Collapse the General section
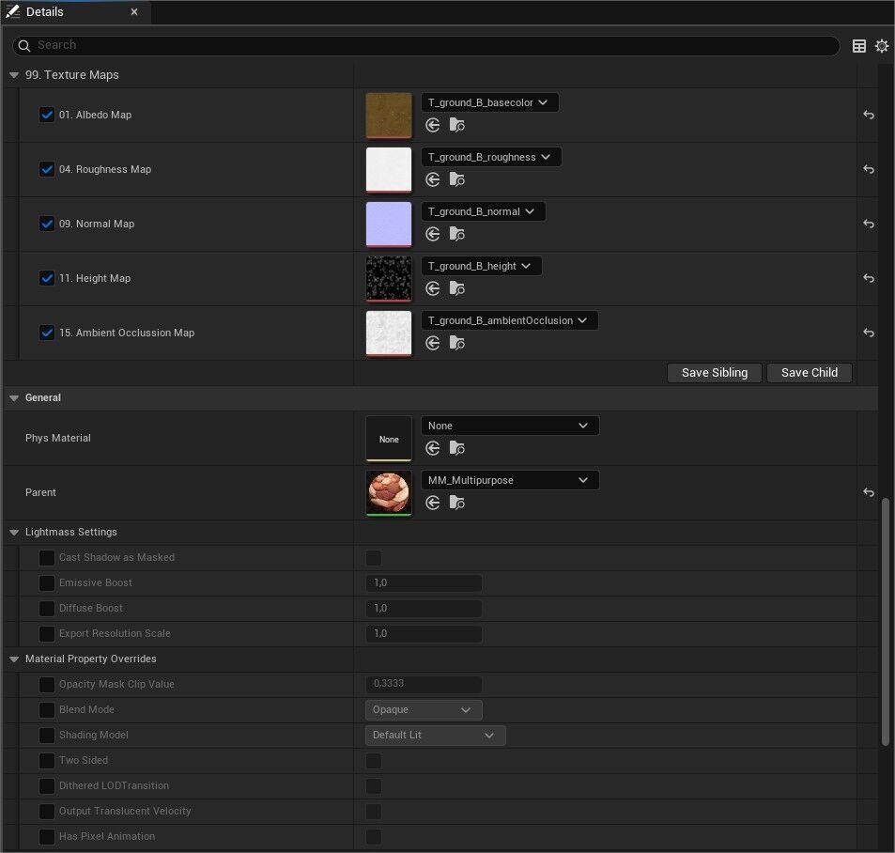This screenshot has height=853, width=895. tap(14, 398)
